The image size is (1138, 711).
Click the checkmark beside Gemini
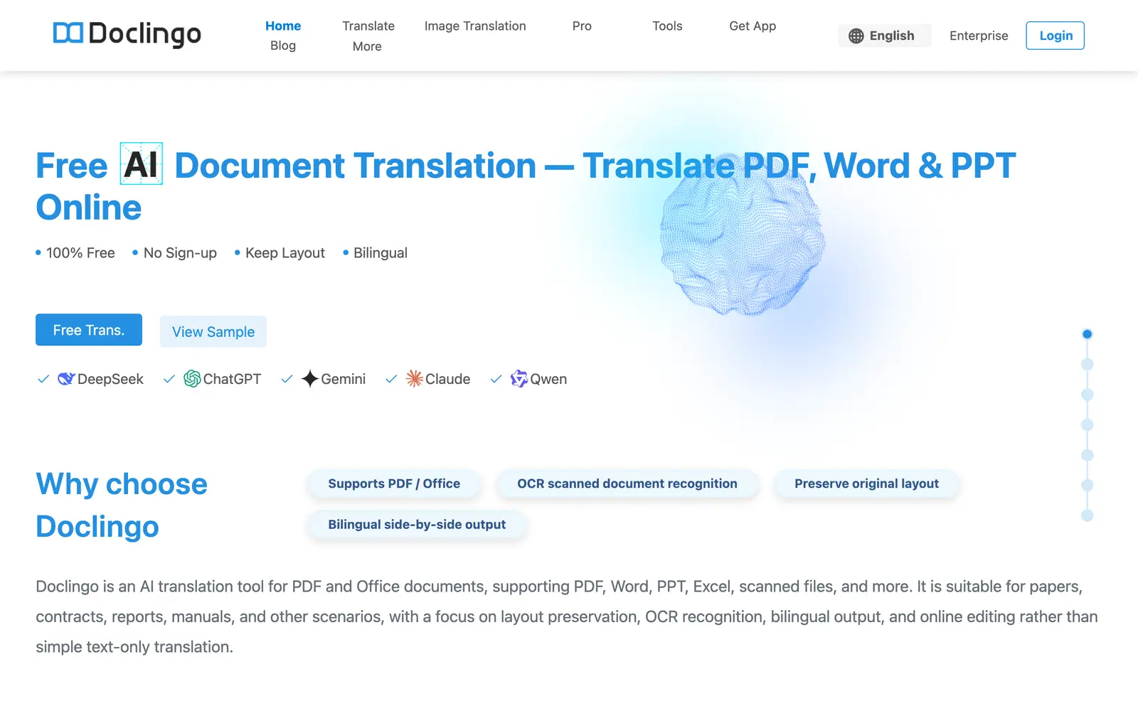287,379
